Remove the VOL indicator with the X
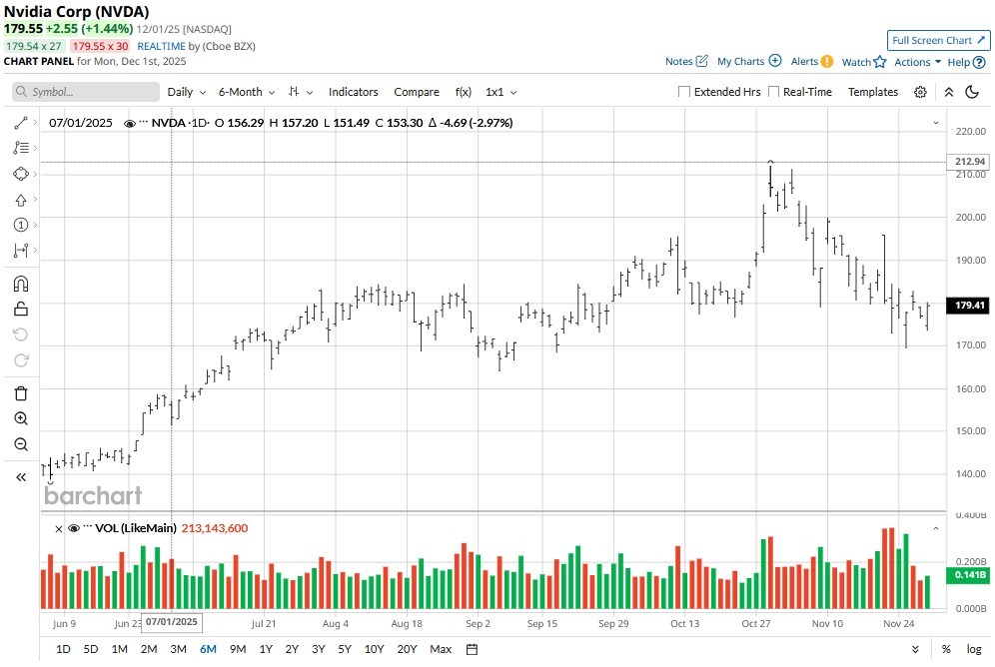 (58, 529)
